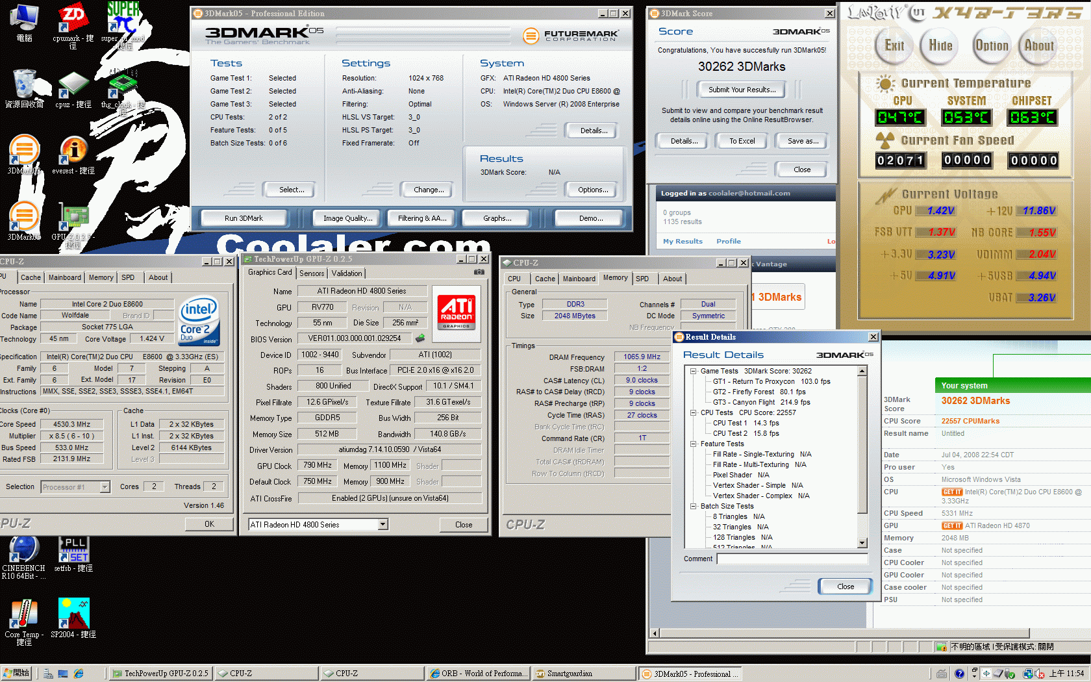Launch Internet Explorer from quick launch
This screenshot has height=682, width=1091.
(x=79, y=674)
